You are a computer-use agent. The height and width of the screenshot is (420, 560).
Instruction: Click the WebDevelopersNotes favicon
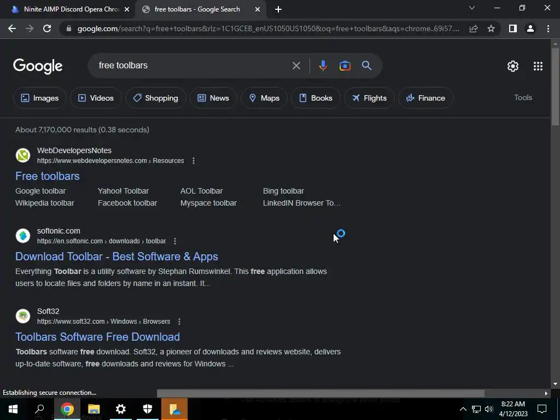(23, 155)
